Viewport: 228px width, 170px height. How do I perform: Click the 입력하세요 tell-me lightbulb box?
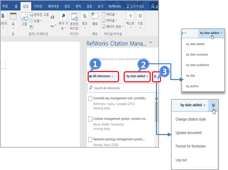click(135, 6)
